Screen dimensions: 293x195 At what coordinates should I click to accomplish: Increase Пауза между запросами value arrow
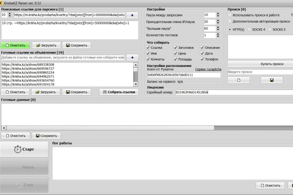218,14
